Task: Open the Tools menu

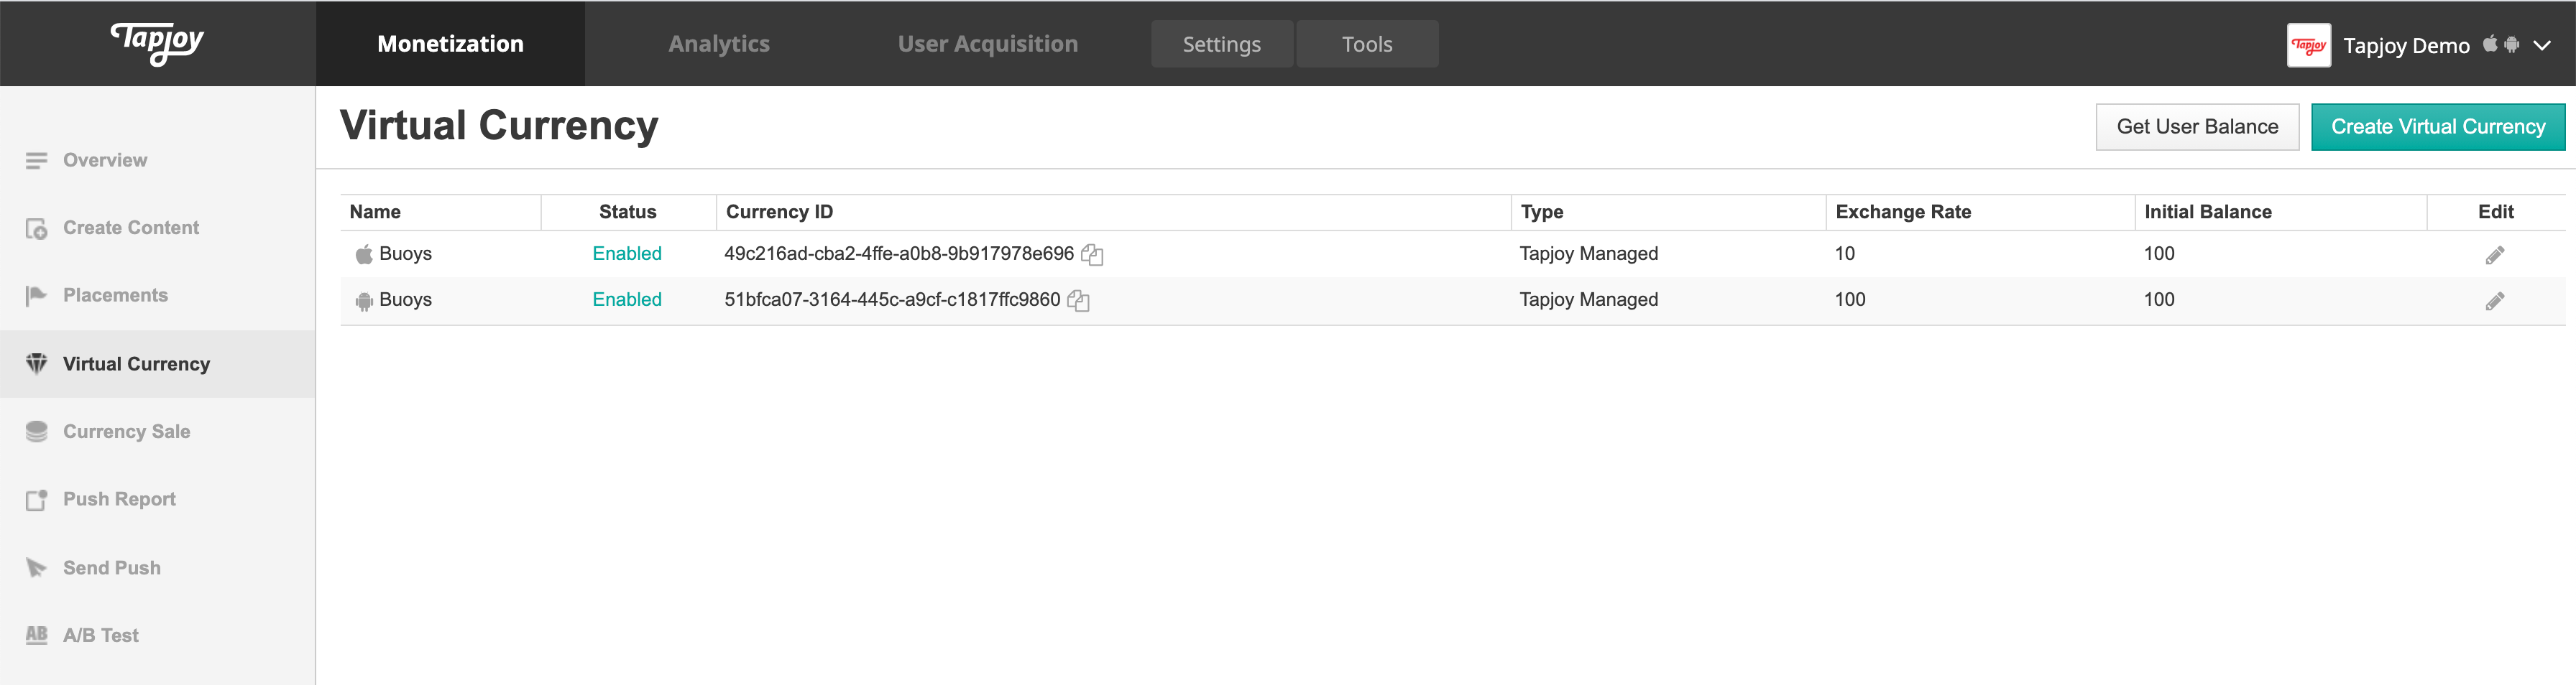Action: click(x=1366, y=44)
